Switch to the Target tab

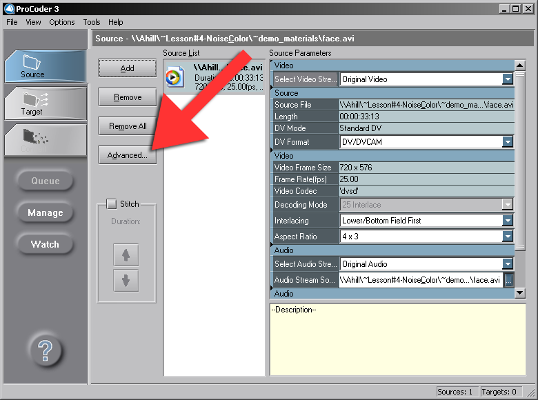[x=46, y=103]
